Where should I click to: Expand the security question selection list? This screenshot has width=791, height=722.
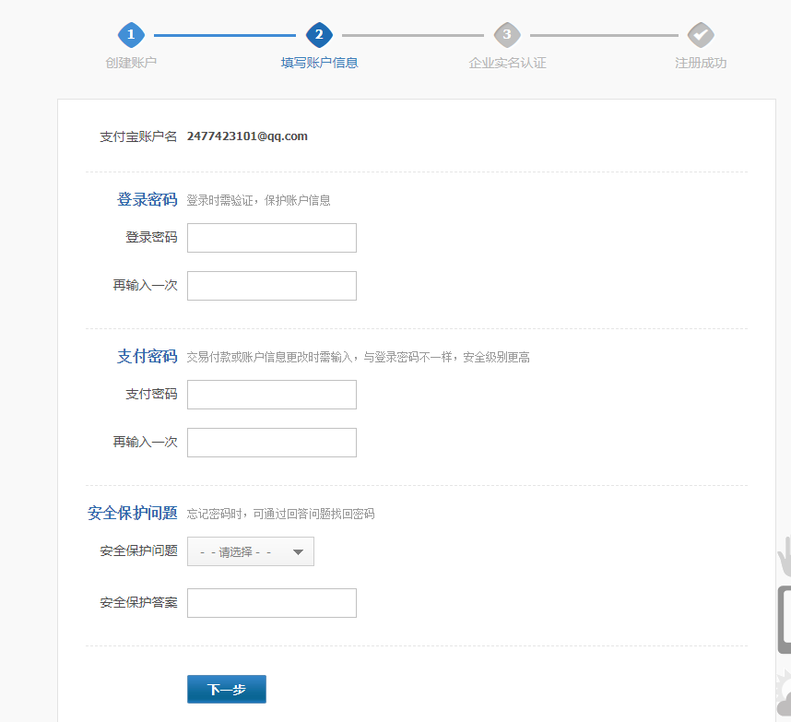250,551
